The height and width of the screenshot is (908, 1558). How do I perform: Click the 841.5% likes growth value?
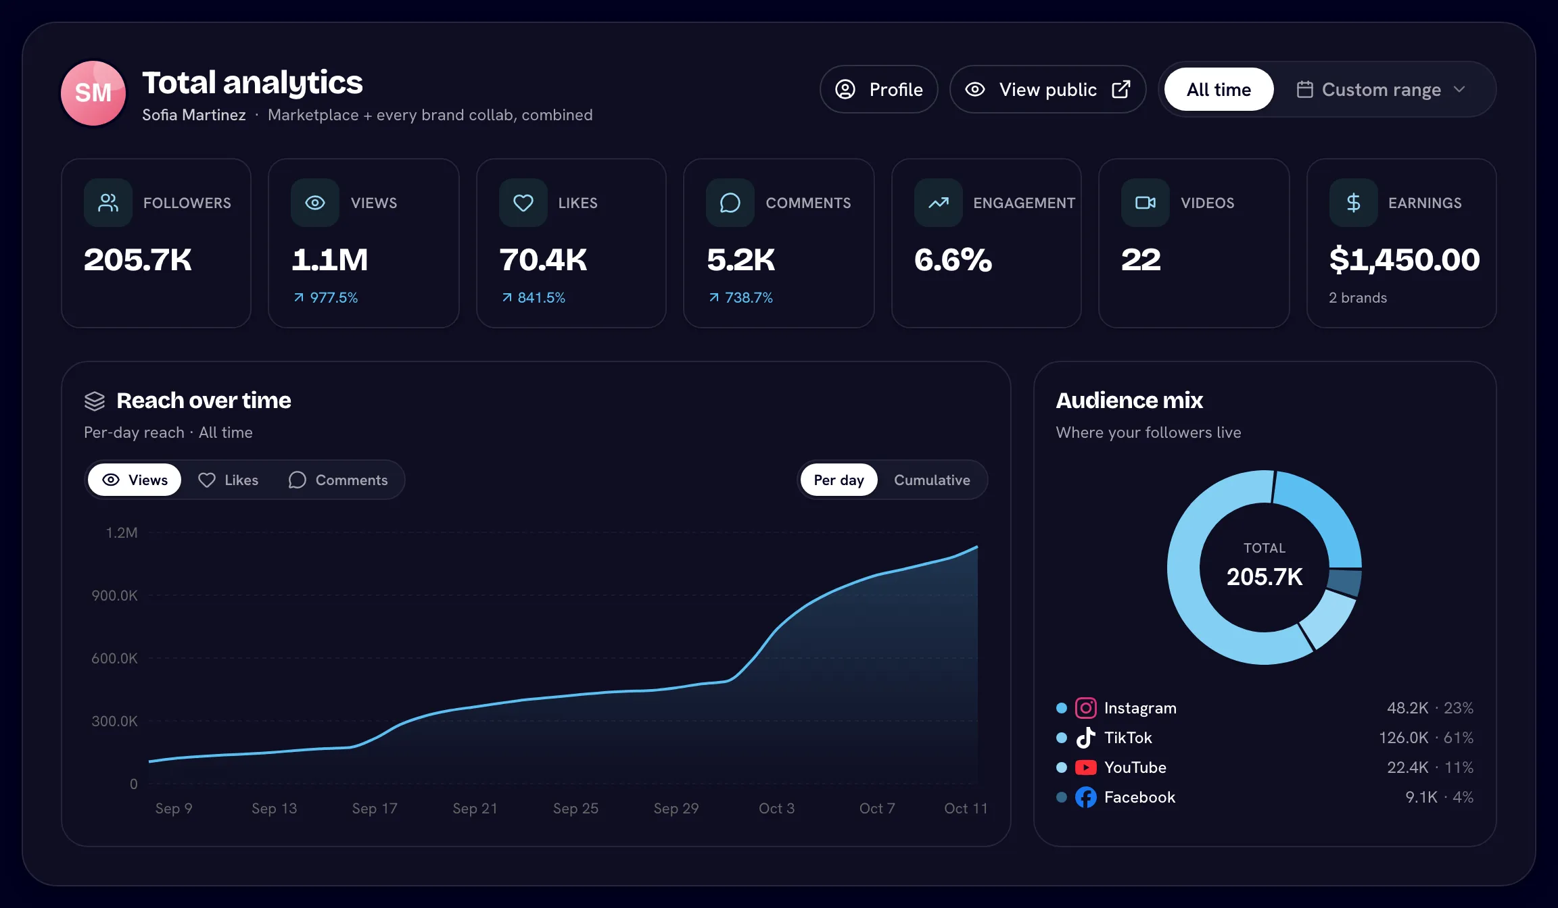pyautogui.click(x=542, y=297)
